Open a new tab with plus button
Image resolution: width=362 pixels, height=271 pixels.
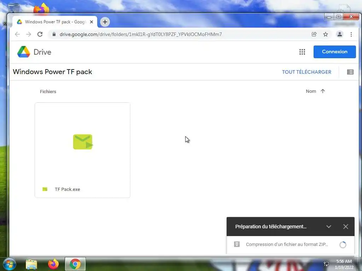105,22
